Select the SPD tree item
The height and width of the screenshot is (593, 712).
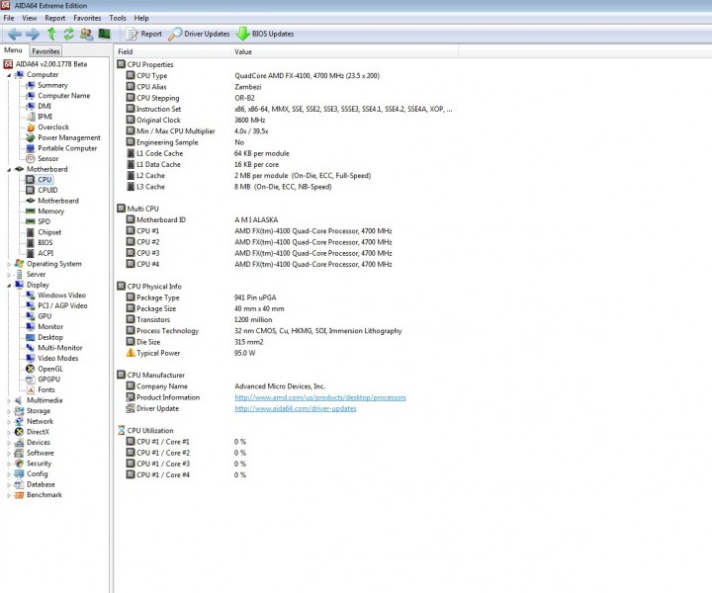point(44,221)
